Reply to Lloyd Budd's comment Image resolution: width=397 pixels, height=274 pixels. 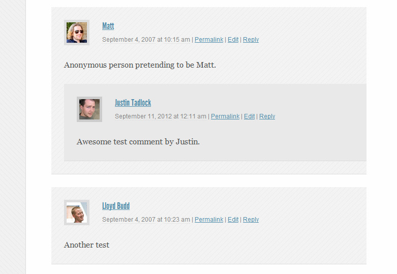pyautogui.click(x=251, y=220)
